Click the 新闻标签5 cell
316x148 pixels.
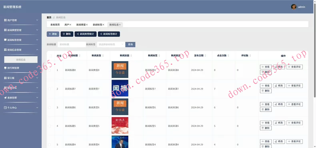[x=150, y=126]
